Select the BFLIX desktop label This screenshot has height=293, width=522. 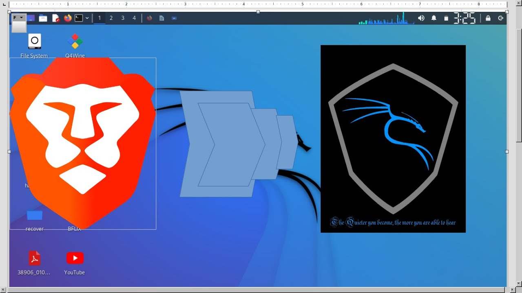(75, 229)
